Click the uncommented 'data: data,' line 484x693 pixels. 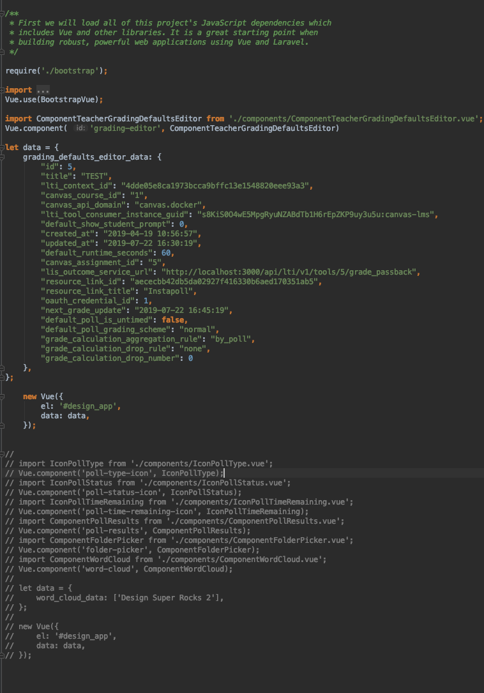click(65, 416)
